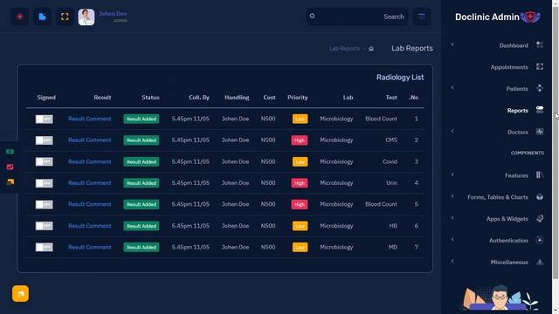This screenshot has height=314, width=559.
Task: Click the Authentication sidebar icon
Action: coord(540,241)
